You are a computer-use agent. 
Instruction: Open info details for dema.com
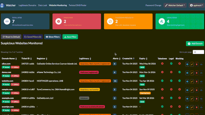pyautogui.click(x=187, y=73)
